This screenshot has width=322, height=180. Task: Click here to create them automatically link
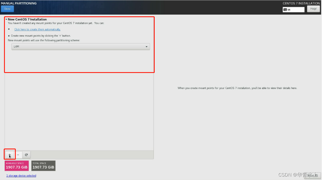[37, 29]
